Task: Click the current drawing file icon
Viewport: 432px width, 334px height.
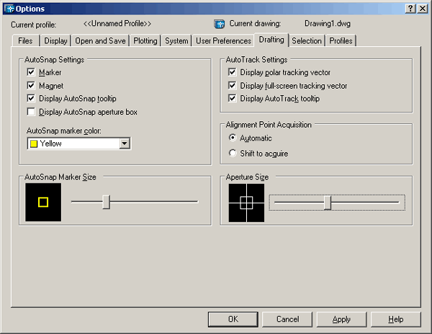Action: [220, 24]
